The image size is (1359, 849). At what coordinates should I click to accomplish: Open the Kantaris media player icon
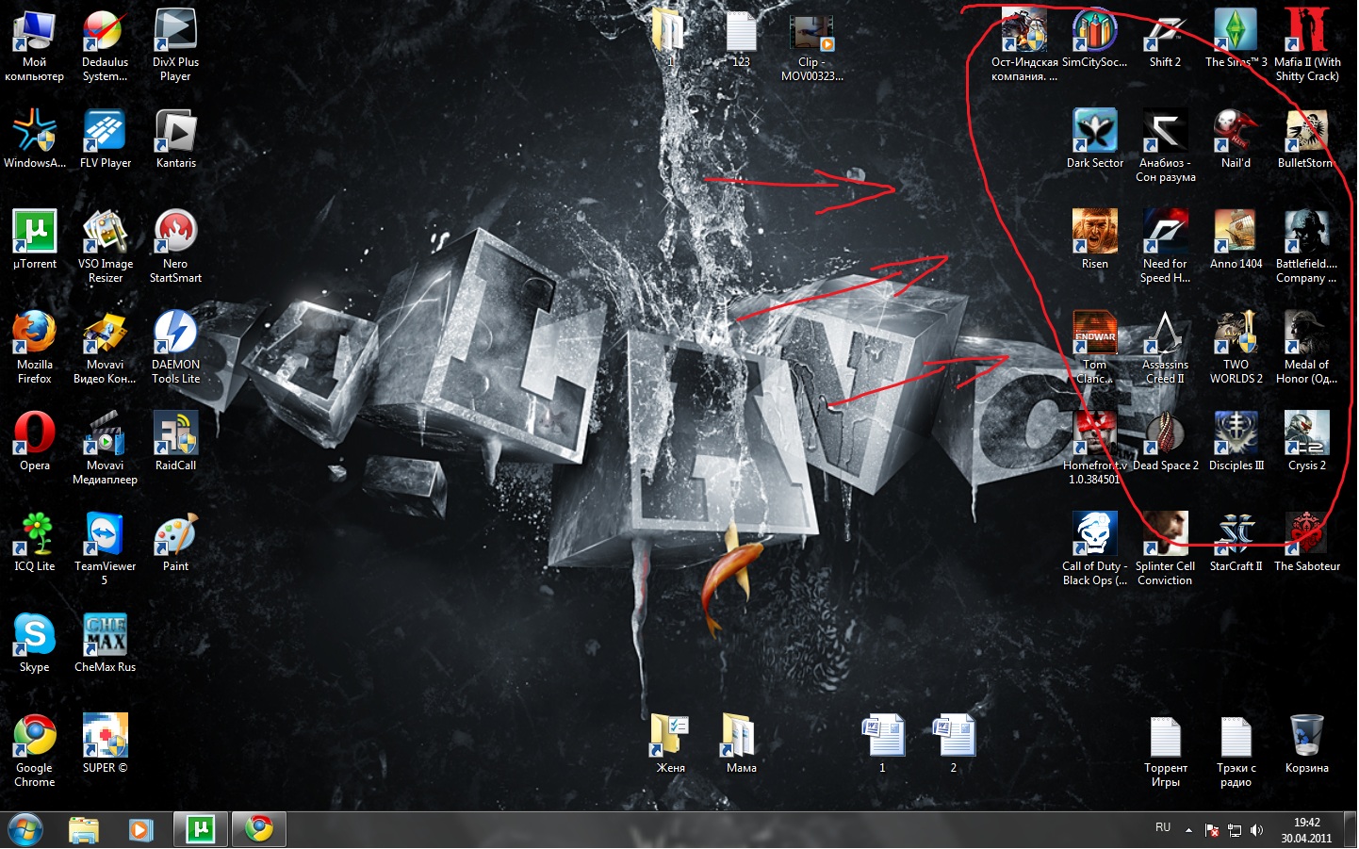175,139
